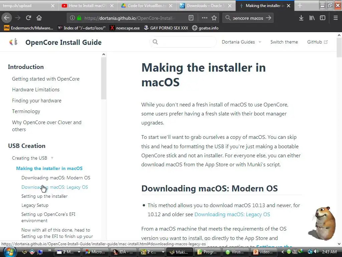The height and width of the screenshot is (257, 342).
Task: Click the sidebar scrollbar thumb
Action: pyautogui.click(x=104, y=78)
